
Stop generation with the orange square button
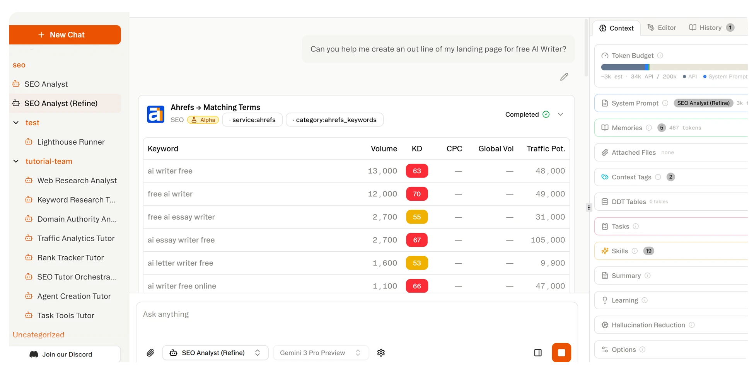point(561,353)
